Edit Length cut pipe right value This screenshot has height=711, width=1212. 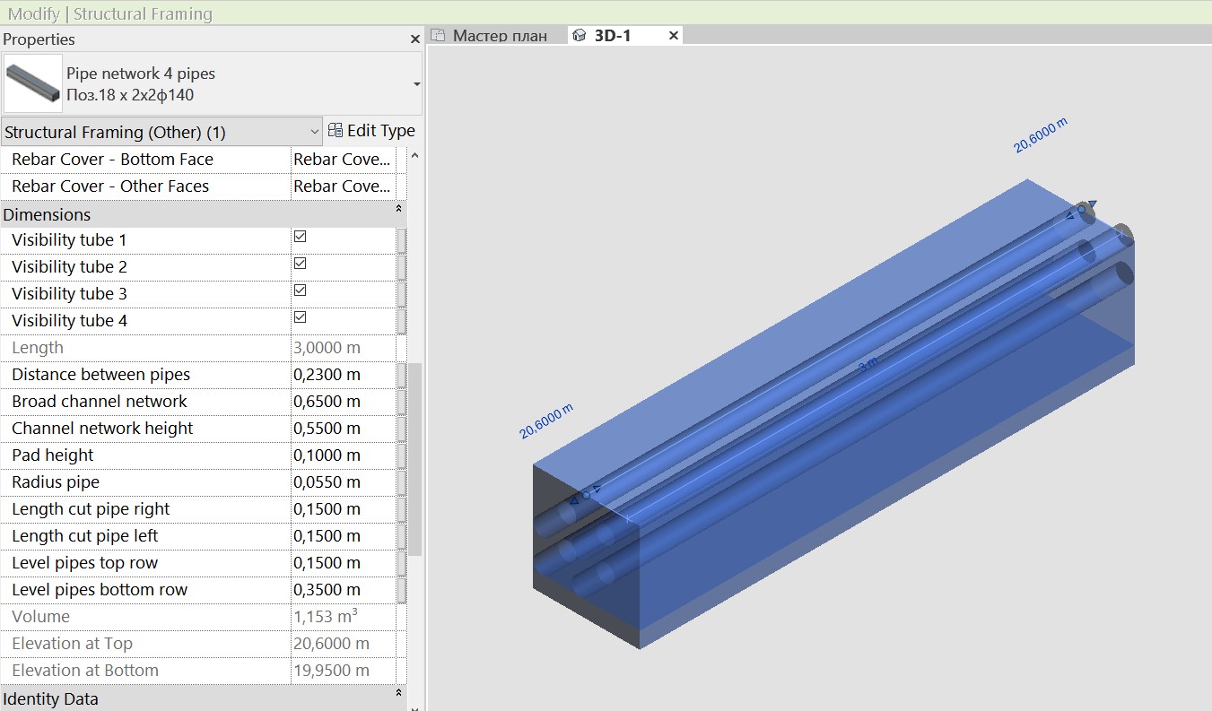344,509
